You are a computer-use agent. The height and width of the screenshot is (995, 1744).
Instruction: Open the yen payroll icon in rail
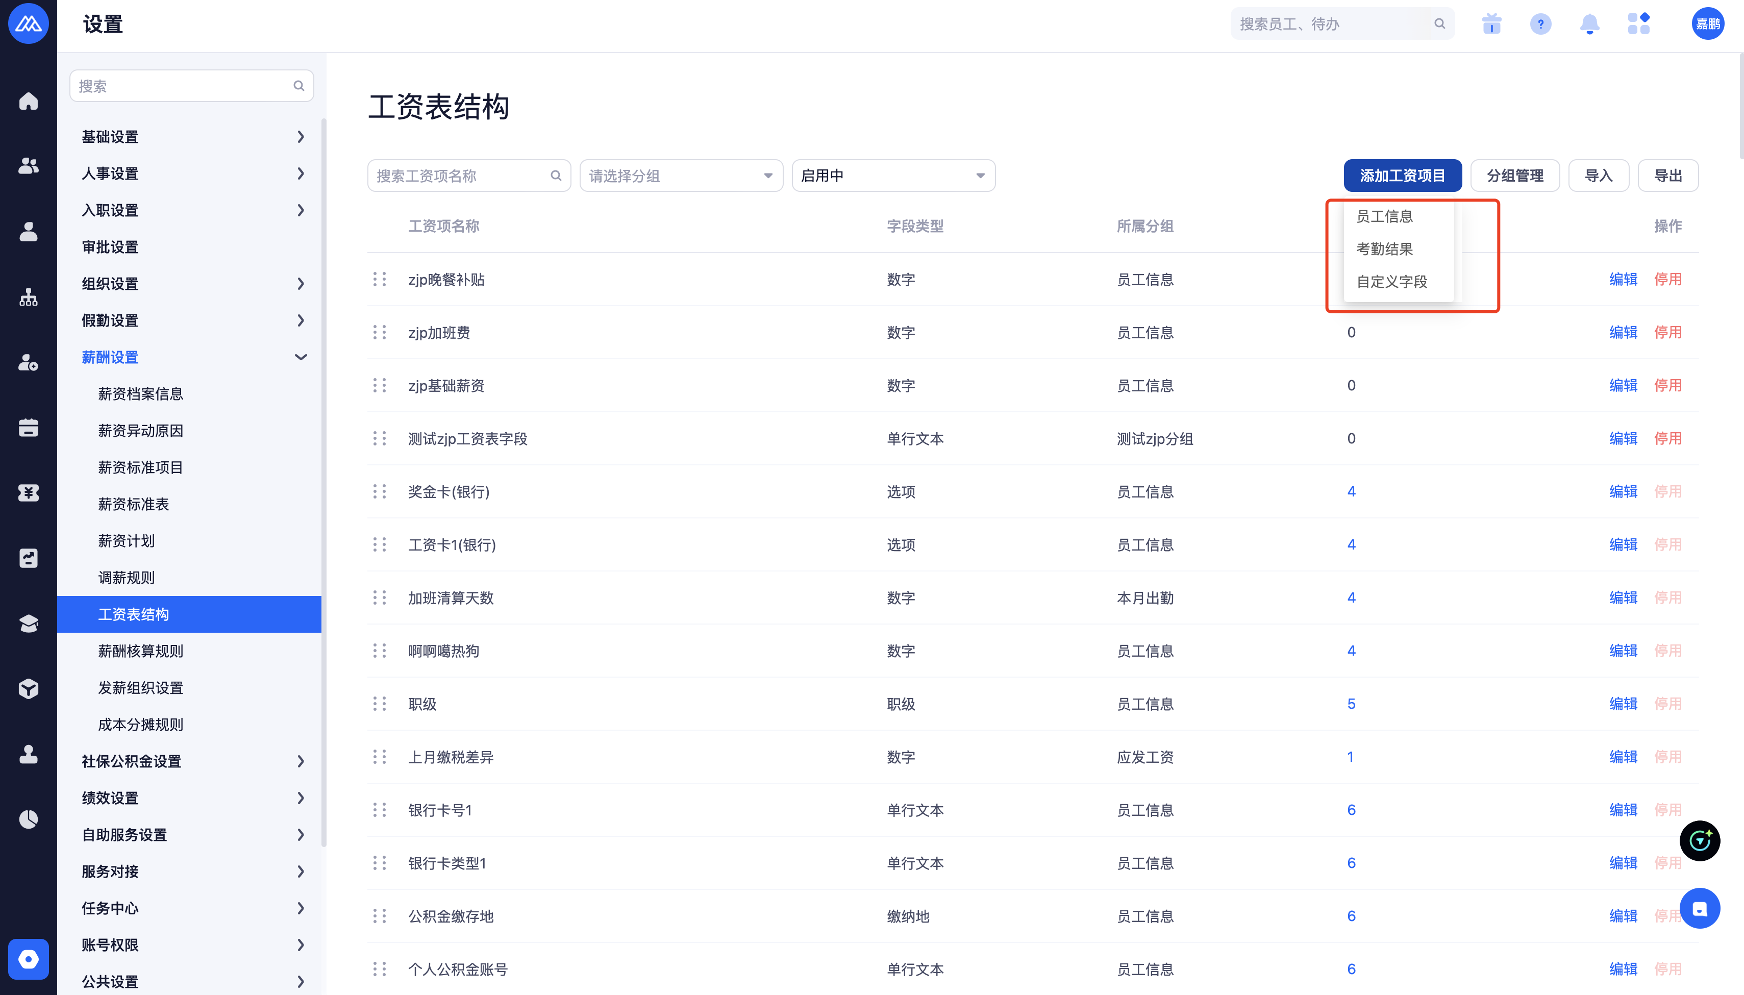tap(28, 493)
